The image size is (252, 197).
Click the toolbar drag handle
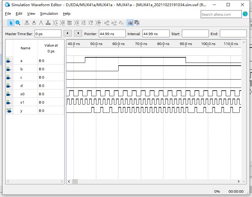point(5,23)
